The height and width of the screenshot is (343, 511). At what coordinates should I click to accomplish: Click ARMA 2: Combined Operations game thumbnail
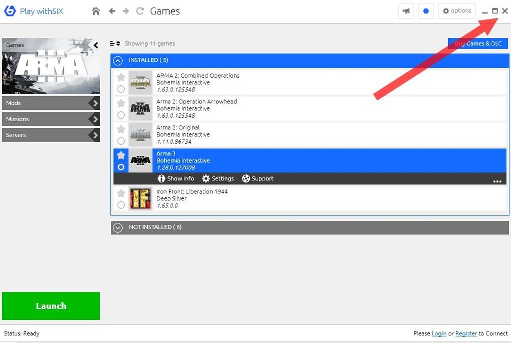tap(141, 82)
